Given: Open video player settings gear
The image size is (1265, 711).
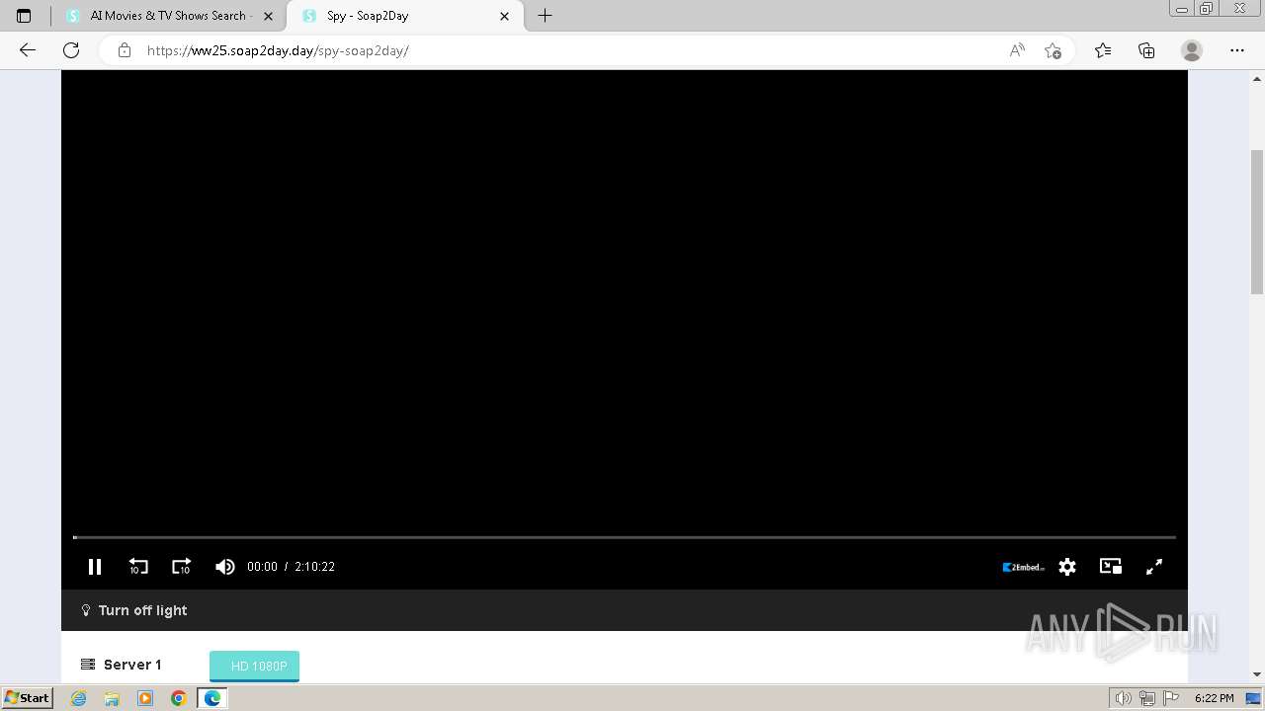Looking at the screenshot, I should pos(1067,567).
